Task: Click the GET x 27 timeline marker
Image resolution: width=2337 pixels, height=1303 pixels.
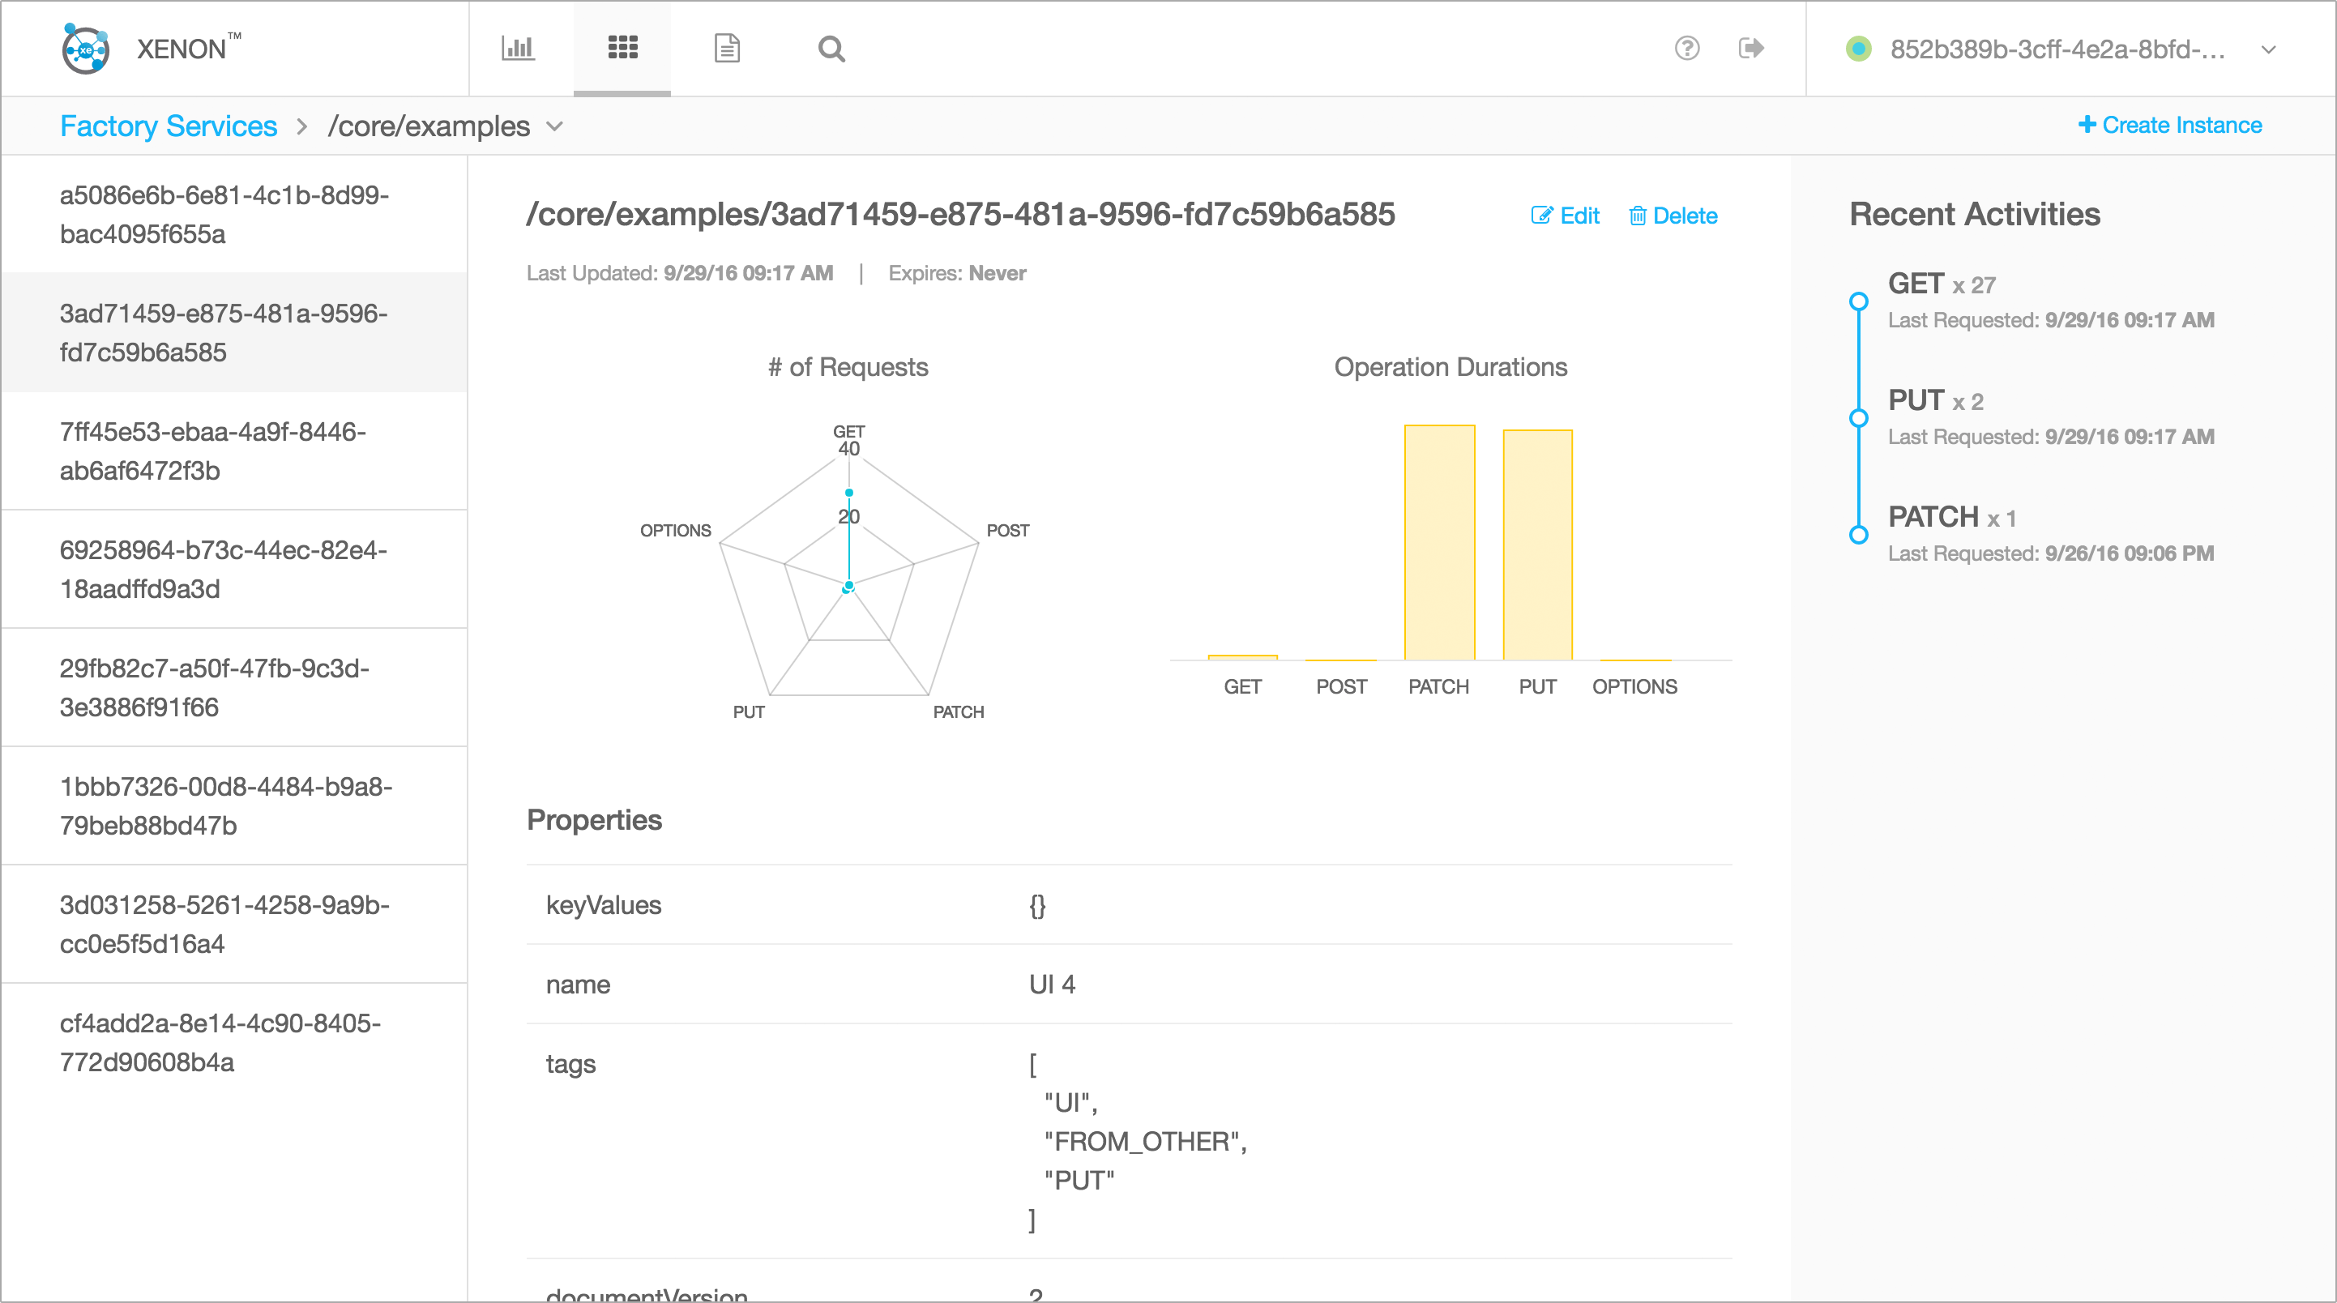Action: point(1859,301)
